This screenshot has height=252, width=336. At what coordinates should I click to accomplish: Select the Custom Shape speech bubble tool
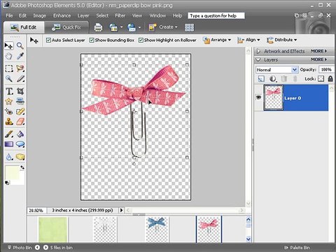click(20, 144)
